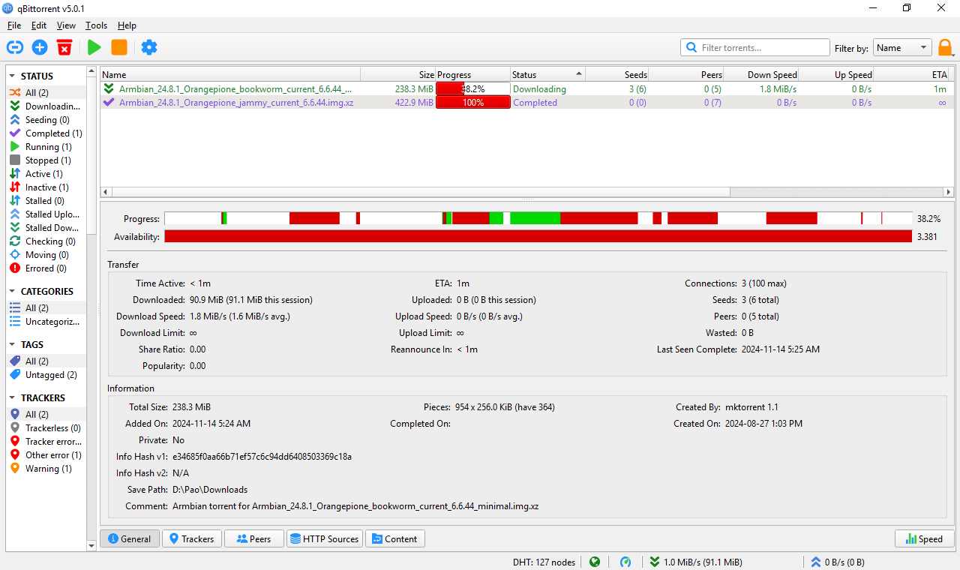Collapse the TRACKERS section
This screenshot has height=570, width=960.
pyautogui.click(x=13, y=397)
